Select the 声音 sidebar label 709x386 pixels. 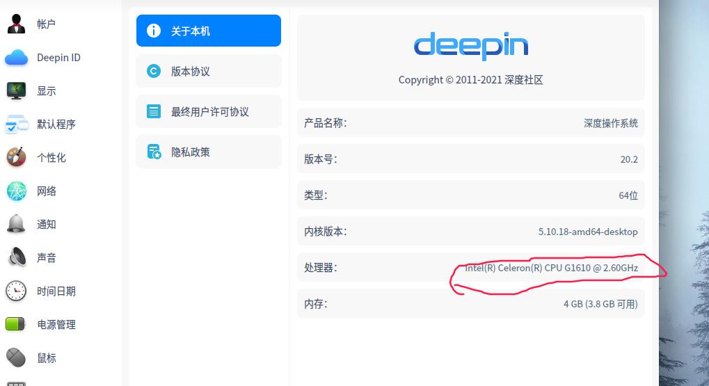(47, 257)
